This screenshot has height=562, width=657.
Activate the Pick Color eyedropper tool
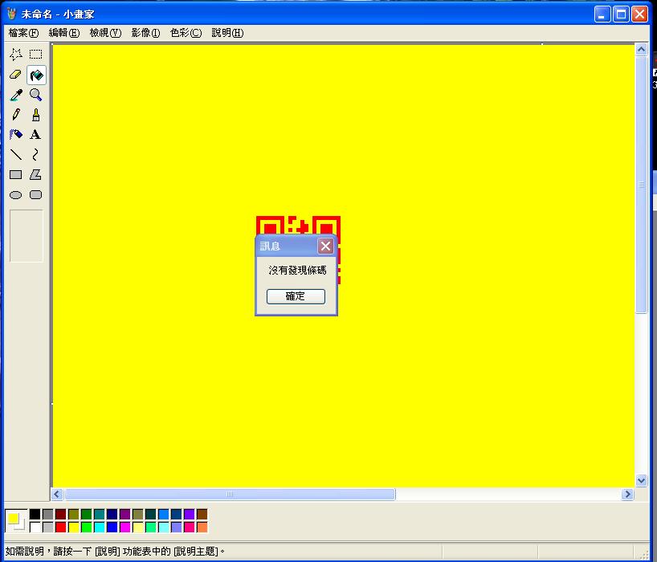coord(16,95)
